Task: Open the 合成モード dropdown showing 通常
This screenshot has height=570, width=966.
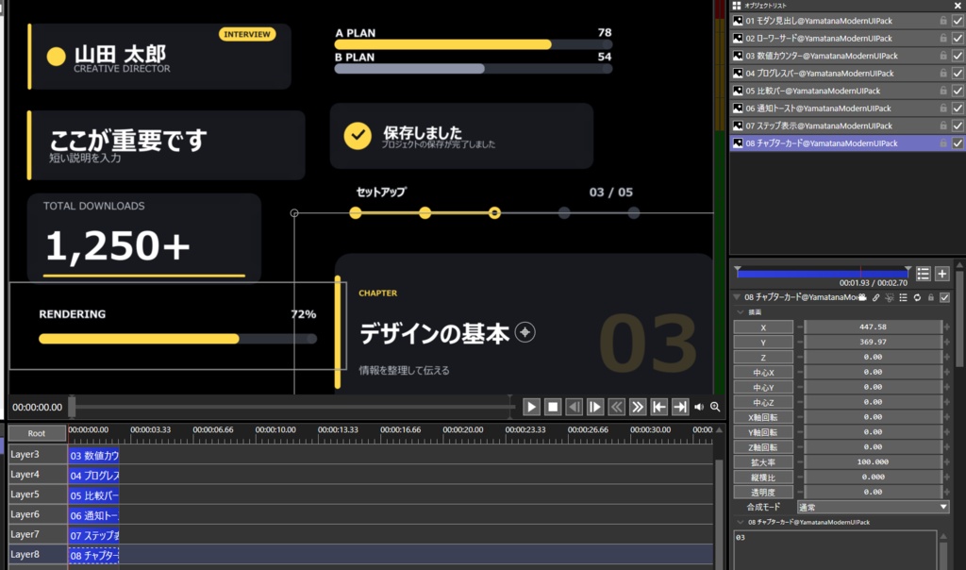Action: point(873,507)
